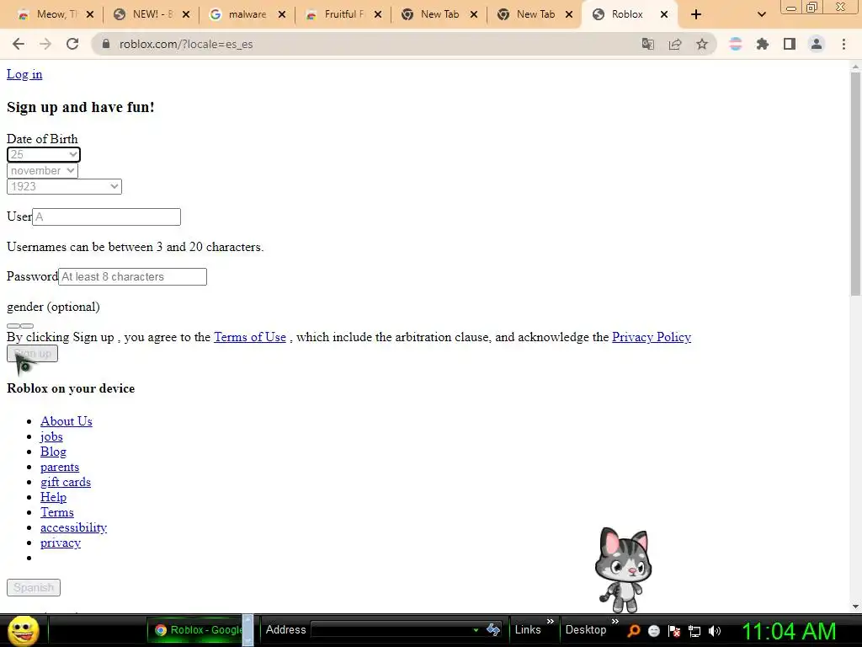Open the site lock info icon
The height and width of the screenshot is (647, 862).
[x=106, y=44]
